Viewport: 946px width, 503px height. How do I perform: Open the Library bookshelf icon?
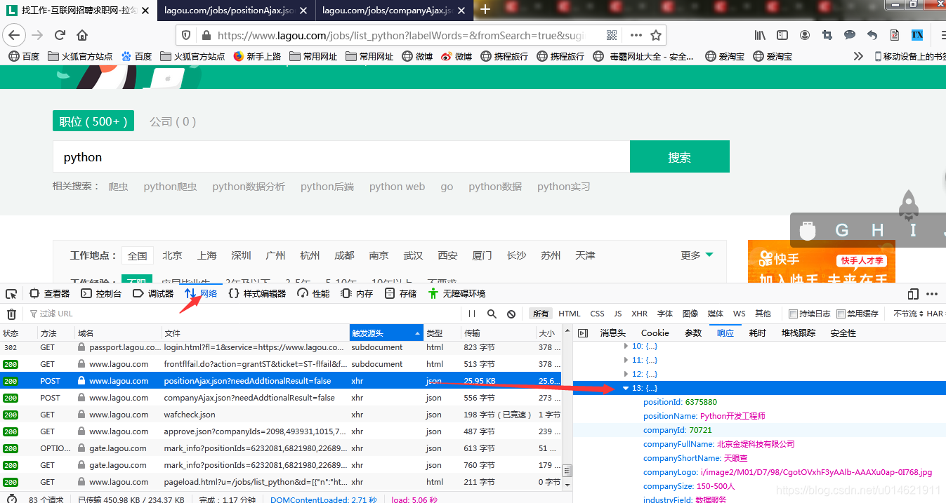[x=761, y=35]
